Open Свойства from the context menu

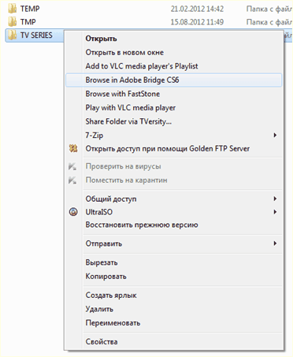point(173,342)
